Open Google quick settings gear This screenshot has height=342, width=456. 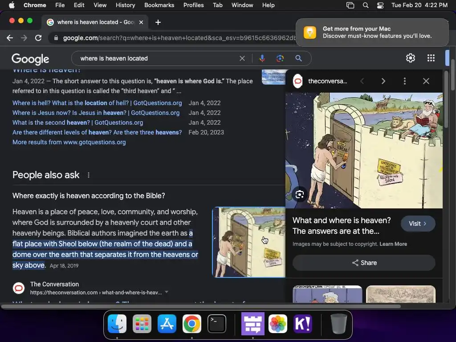click(410, 58)
